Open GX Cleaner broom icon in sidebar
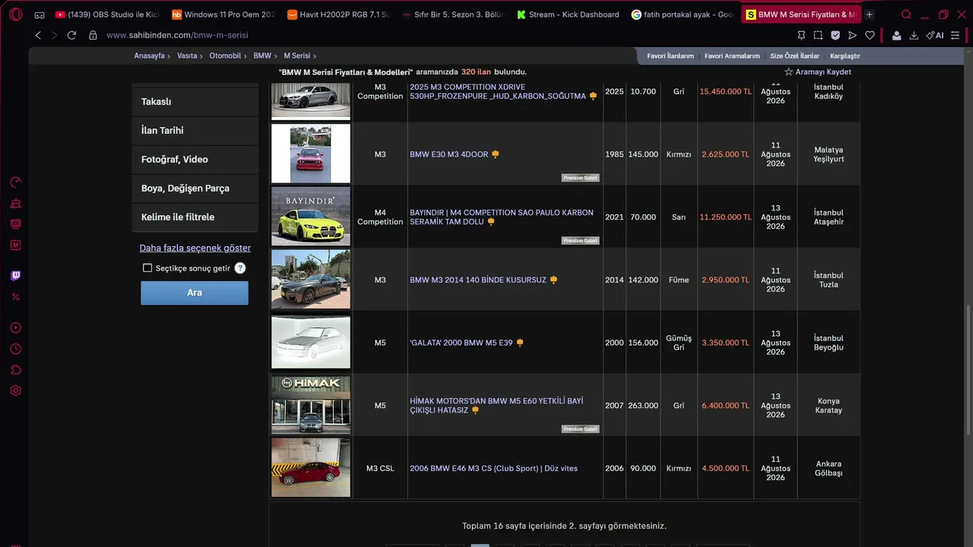This screenshot has height=547, width=973. tap(15, 204)
